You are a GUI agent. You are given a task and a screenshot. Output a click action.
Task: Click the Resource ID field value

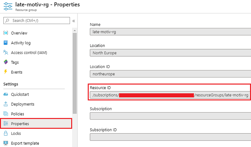click(x=170, y=95)
